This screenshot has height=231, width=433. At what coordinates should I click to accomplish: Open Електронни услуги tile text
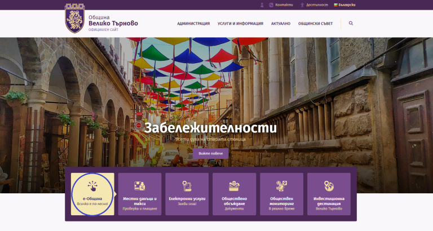click(187, 198)
